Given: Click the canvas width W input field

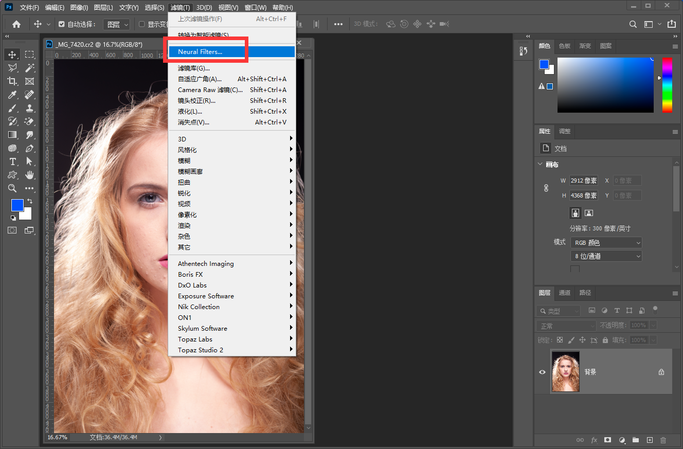Looking at the screenshot, I should (x=583, y=181).
